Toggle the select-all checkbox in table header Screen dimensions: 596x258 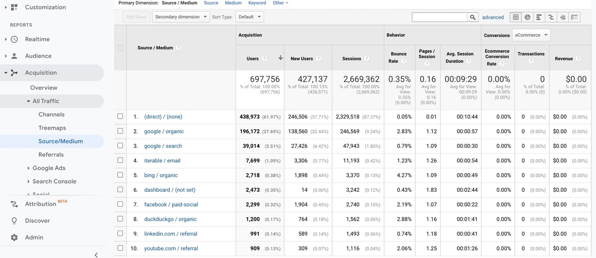coord(121,48)
